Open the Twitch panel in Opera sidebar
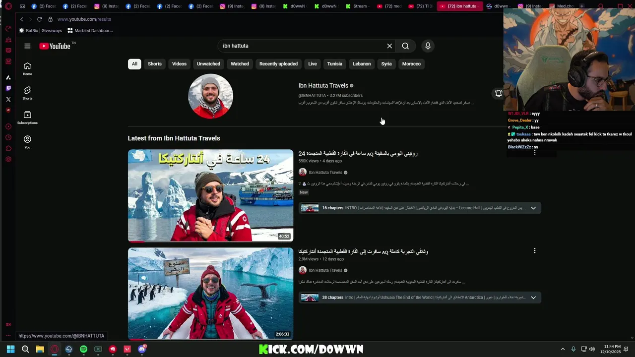 [x=8, y=88]
